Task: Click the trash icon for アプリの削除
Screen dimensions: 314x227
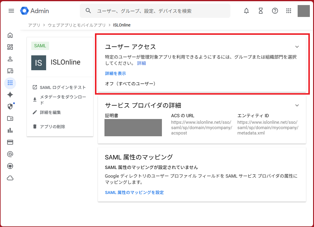Action: (35, 126)
